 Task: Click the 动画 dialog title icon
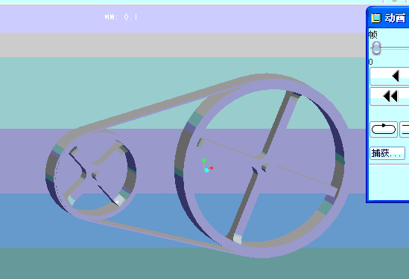click(376, 18)
